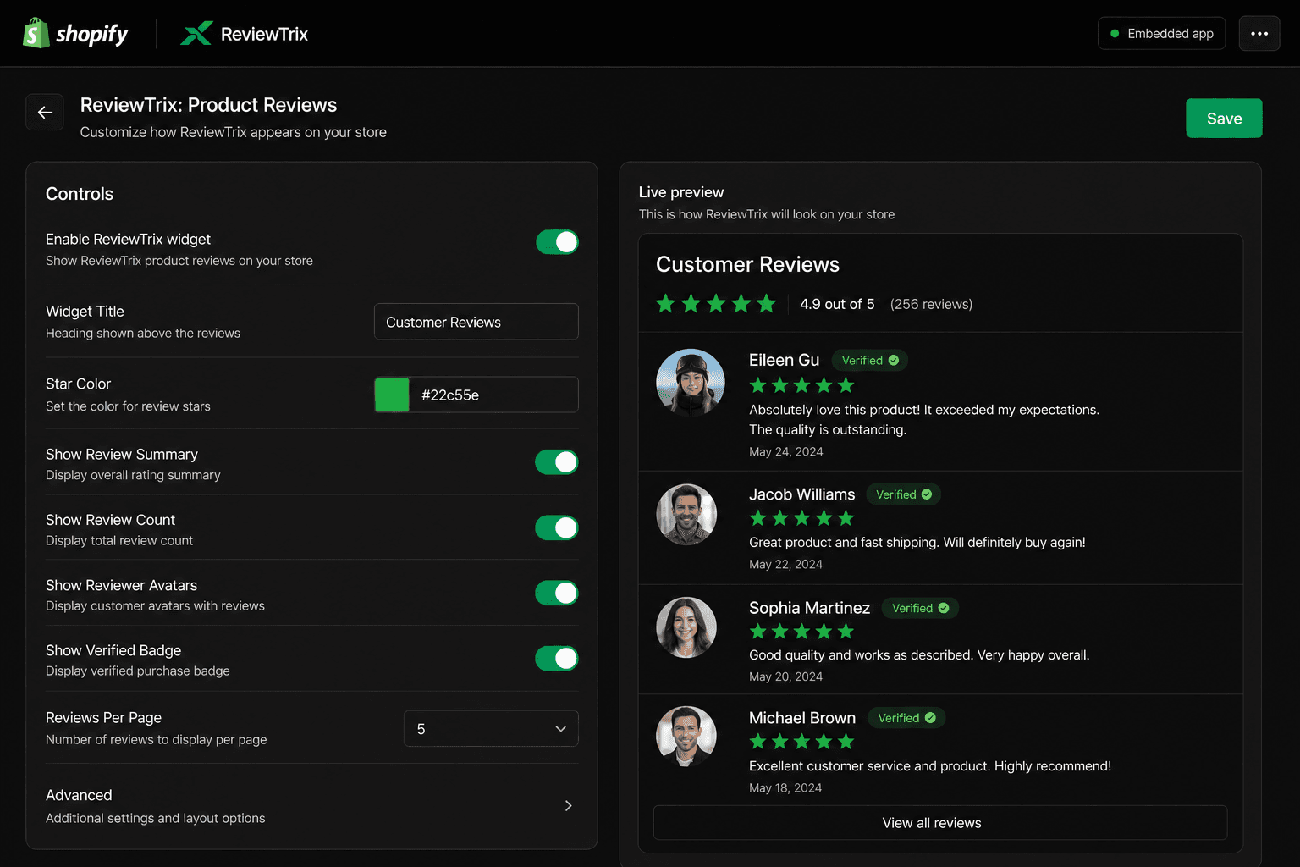Click the ReviewTrix X logo icon
This screenshot has width=1300, height=867.
click(x=196, y=34)
